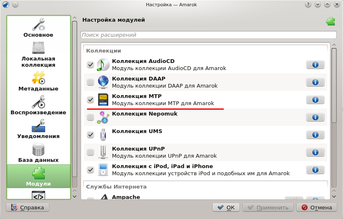Click the module list bottom scroll down arrow

[x=334, y=196]
